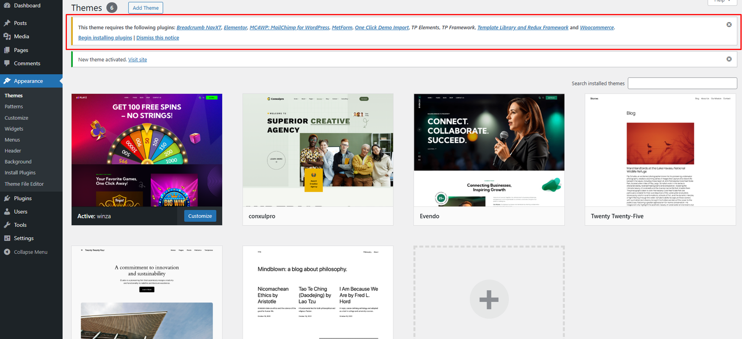
Task: Select the conxulpro theme thumbnail
Action: [318, 150]
